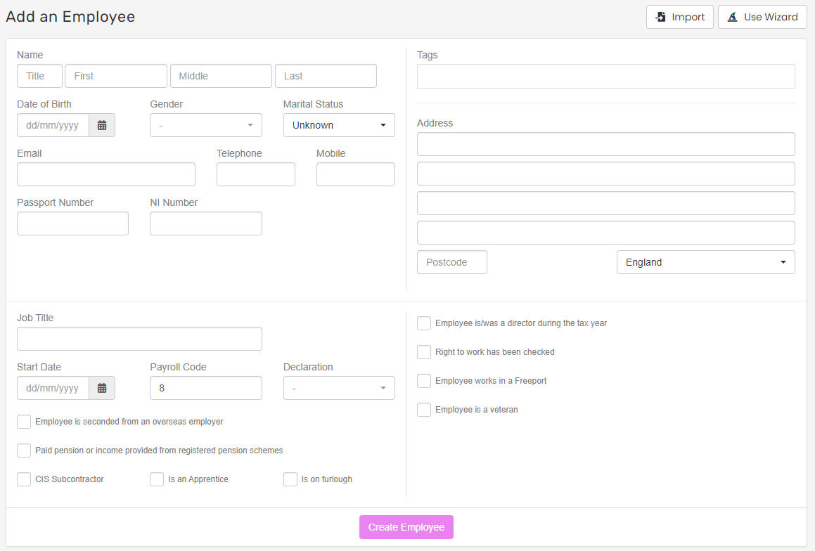Open the Start Date calendar picker
Image resolution: width=815 pixels, height=551 pixels.
coord(102,388)
